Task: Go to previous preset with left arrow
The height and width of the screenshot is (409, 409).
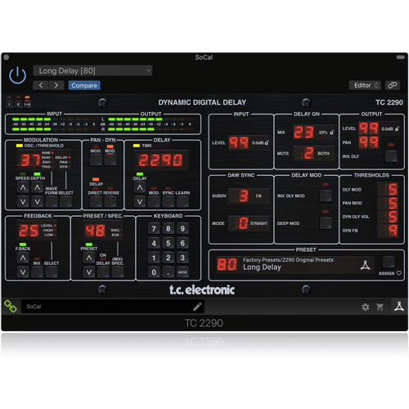Action: (x=41, y=85)
